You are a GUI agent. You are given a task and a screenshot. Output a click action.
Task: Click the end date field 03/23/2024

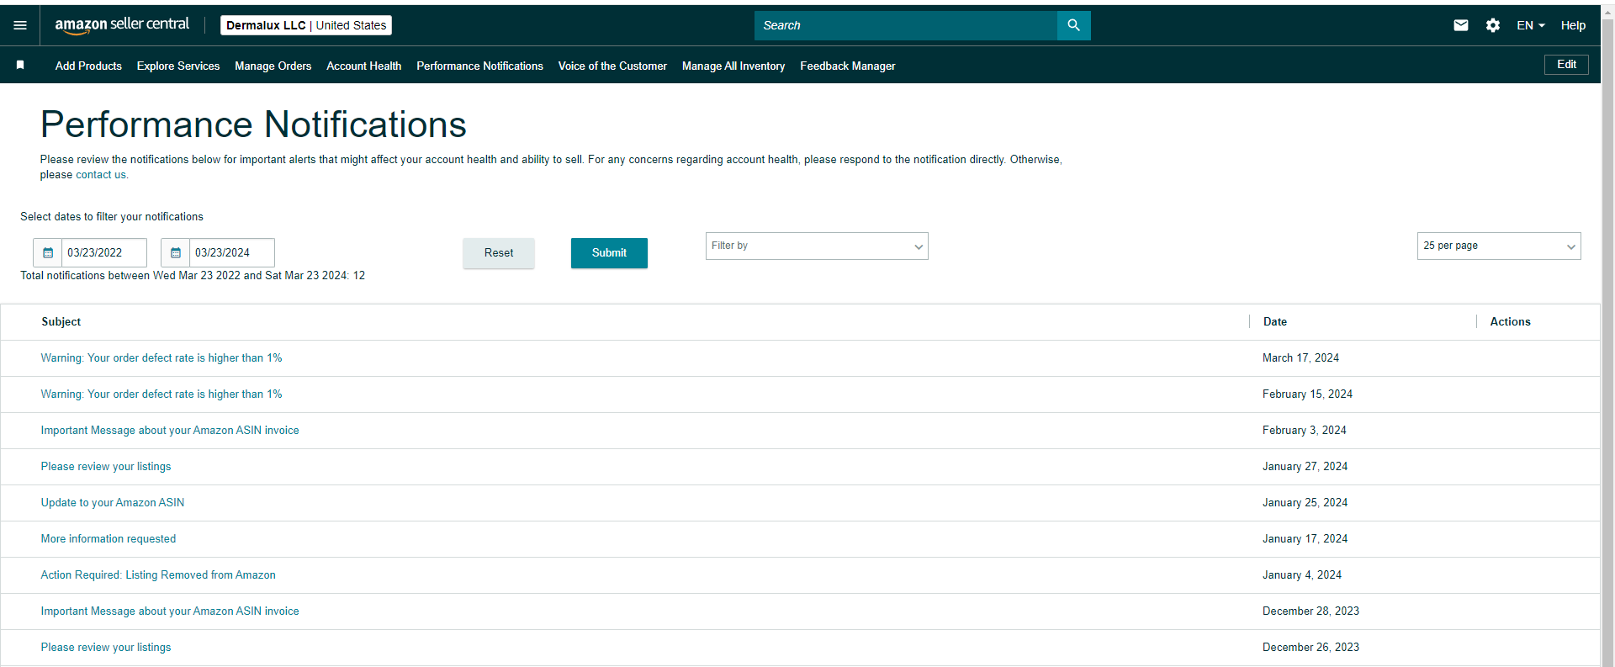click(232, 252)
